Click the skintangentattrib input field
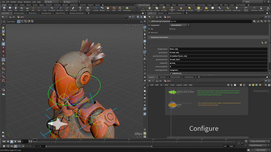 (x=218, y=70)
